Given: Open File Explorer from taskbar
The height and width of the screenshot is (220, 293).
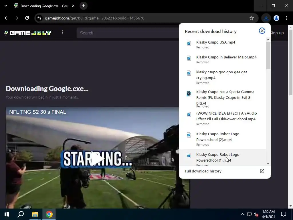Looking at the screenshot, I should [x=35, y=214].
